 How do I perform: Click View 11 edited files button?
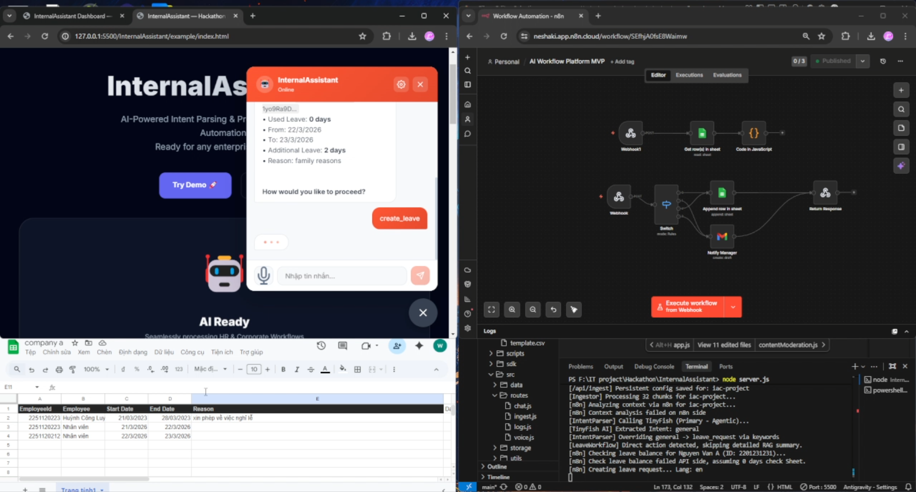pos(724,345)
